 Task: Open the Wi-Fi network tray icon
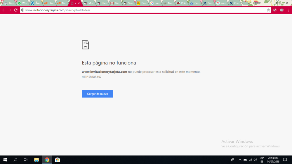click(251, 160)
